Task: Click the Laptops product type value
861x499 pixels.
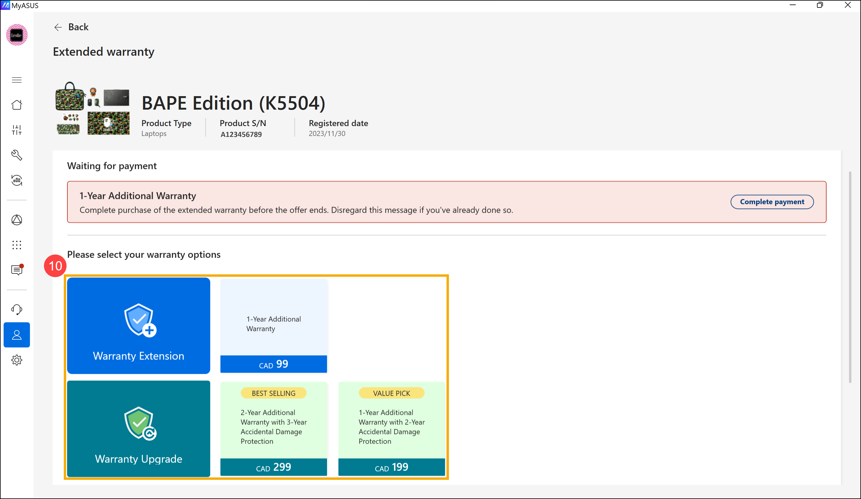Action: tap(154, 134)
